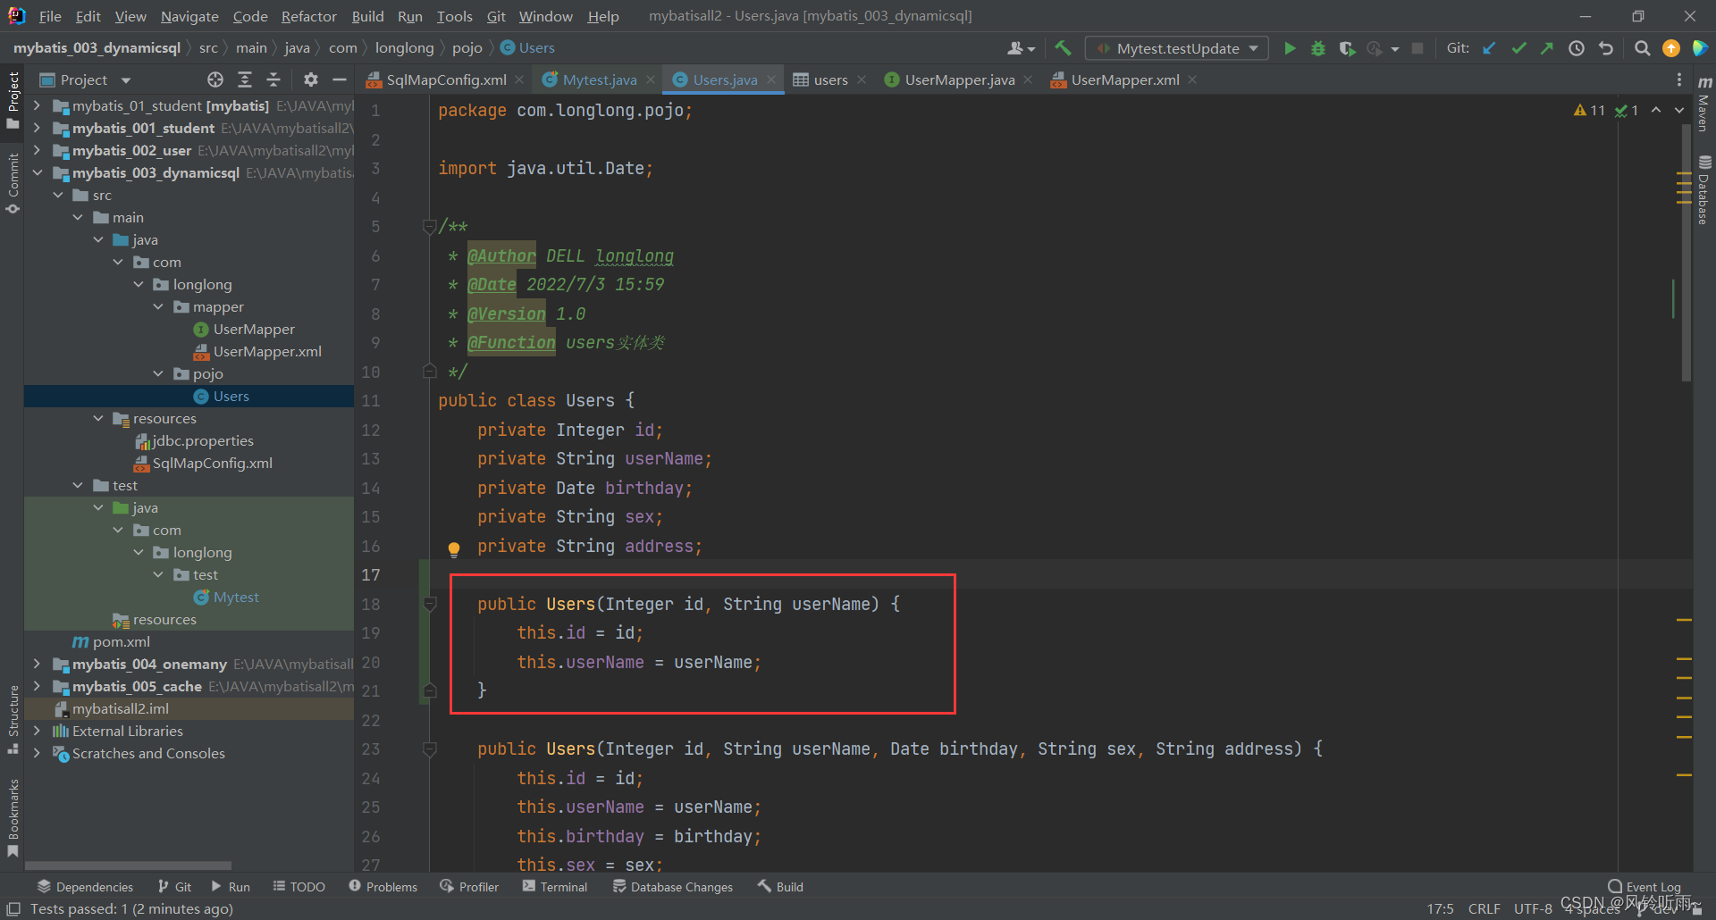Open Database Changes tool window
Image resolution: width=1716 pixels, height=920 pixels.
673,886
